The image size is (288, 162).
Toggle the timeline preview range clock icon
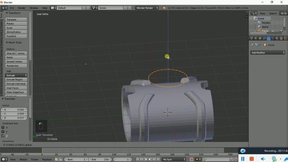(57, 159)
